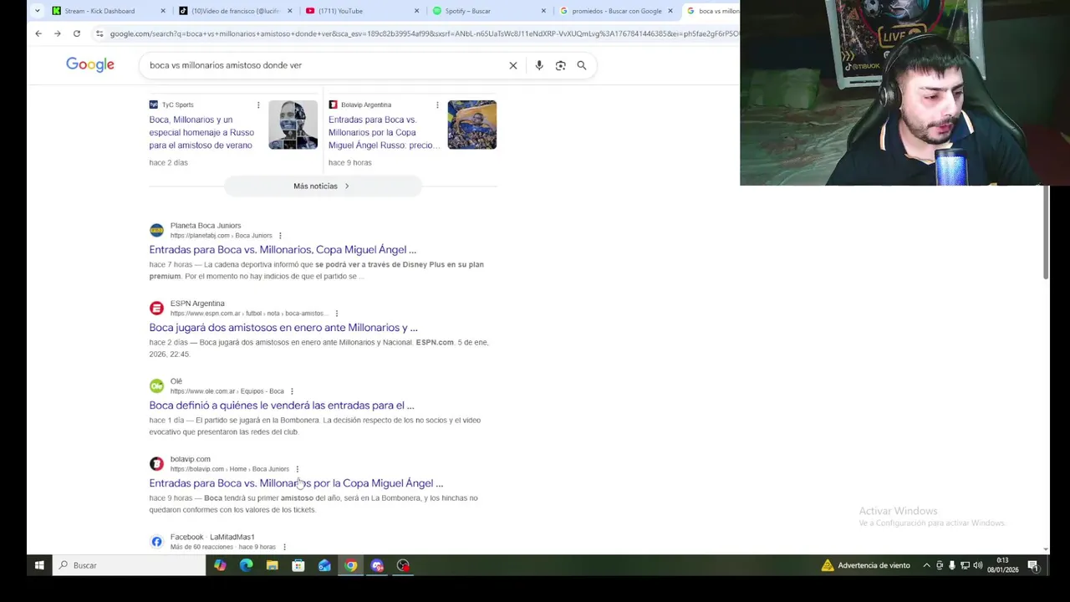Open more options for Bolavip Argentina news card
Screen dimensions: 1070x602
click(437, 105)
